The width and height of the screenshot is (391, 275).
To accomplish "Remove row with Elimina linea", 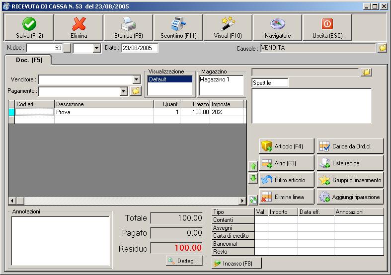I will click(x=287, y=197).
